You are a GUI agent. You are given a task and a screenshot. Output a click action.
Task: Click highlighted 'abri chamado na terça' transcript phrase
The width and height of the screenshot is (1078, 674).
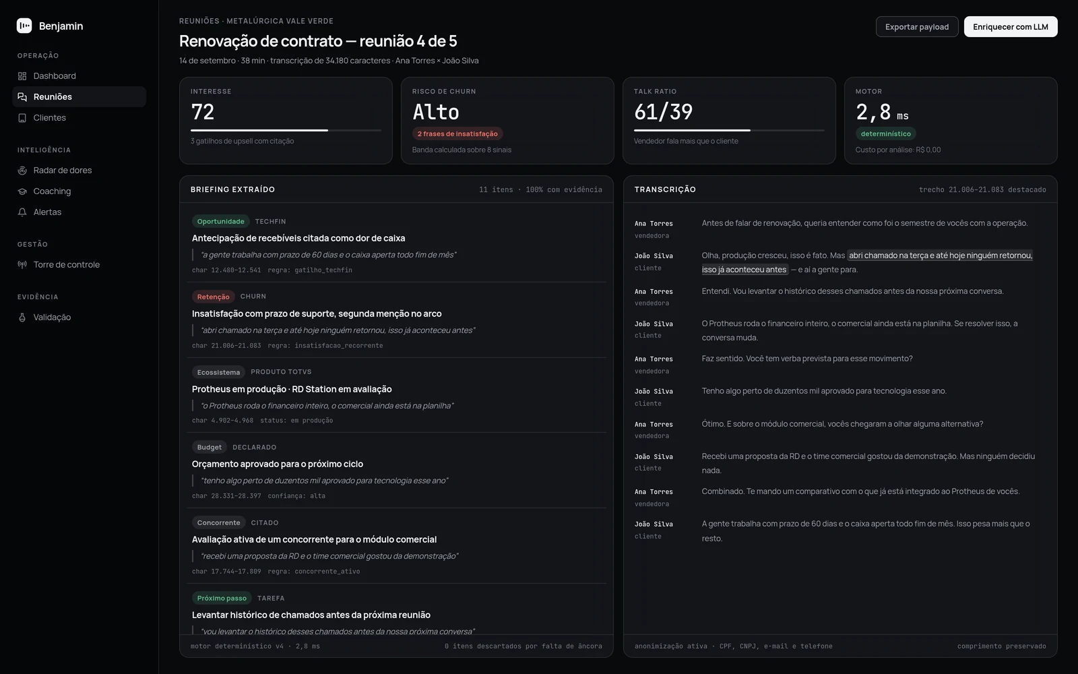pyautogui.click(x=941, y=255)
